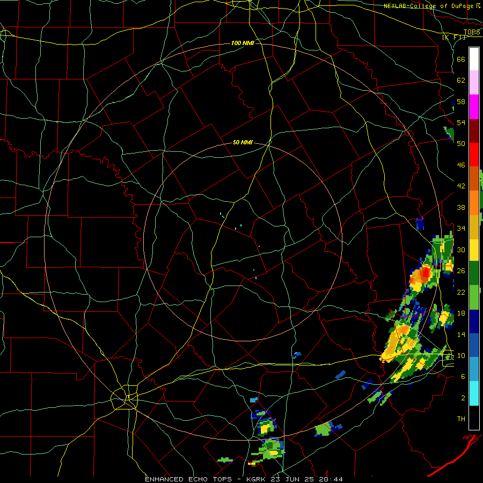Click the medium blue 18 kft legend band
Screen dimensions: 483x483
pos(474,345)
